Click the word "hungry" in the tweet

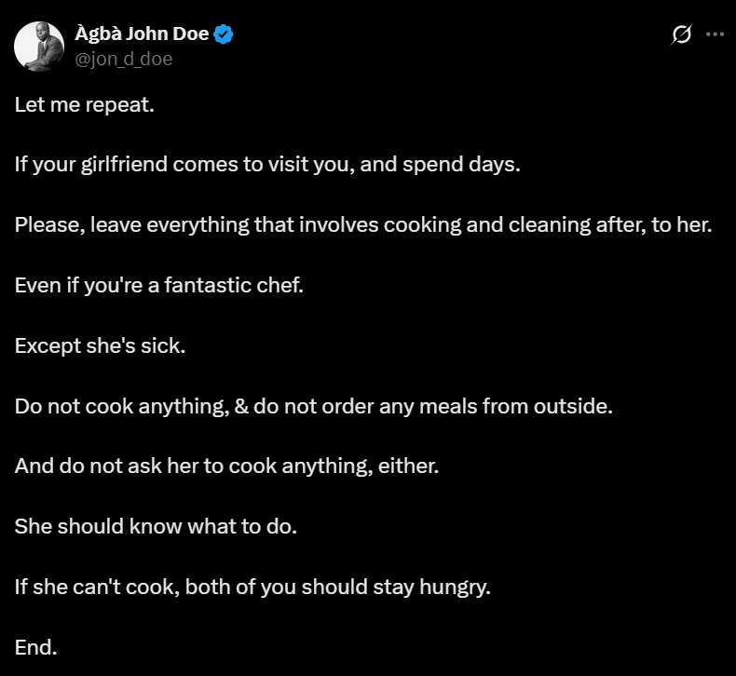454,588
